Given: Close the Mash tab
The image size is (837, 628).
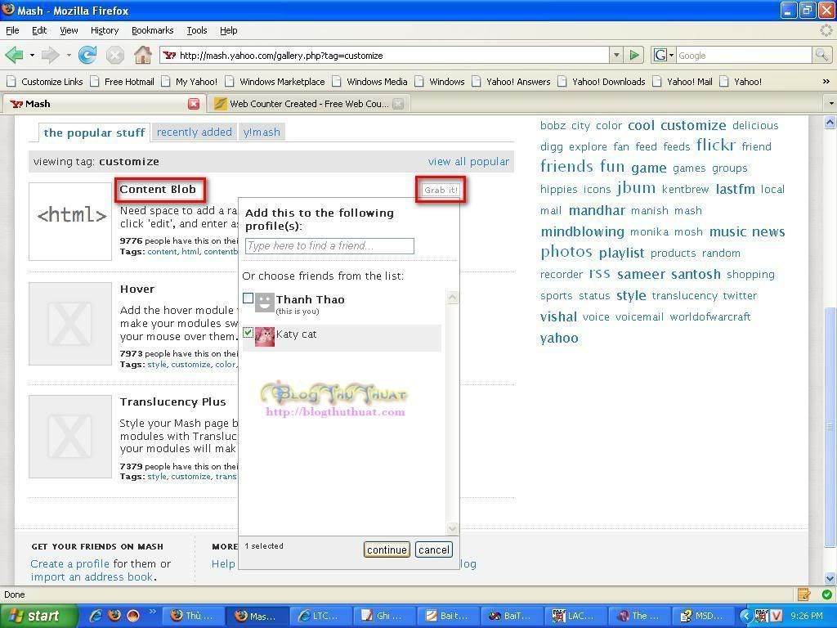Looking at the screenshot, I should coord(194,104).
